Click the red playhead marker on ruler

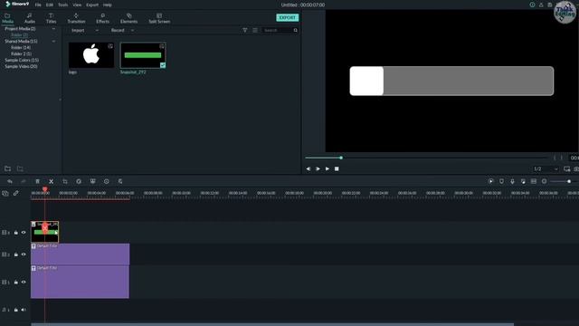44,189
